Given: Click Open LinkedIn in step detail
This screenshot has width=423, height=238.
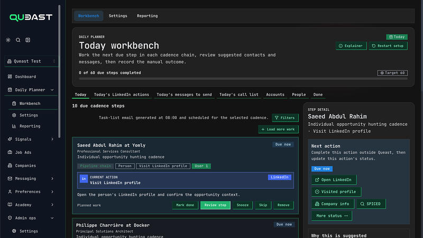Looking at the screenshot, I should pyautogui.click(x=334, y=180).
